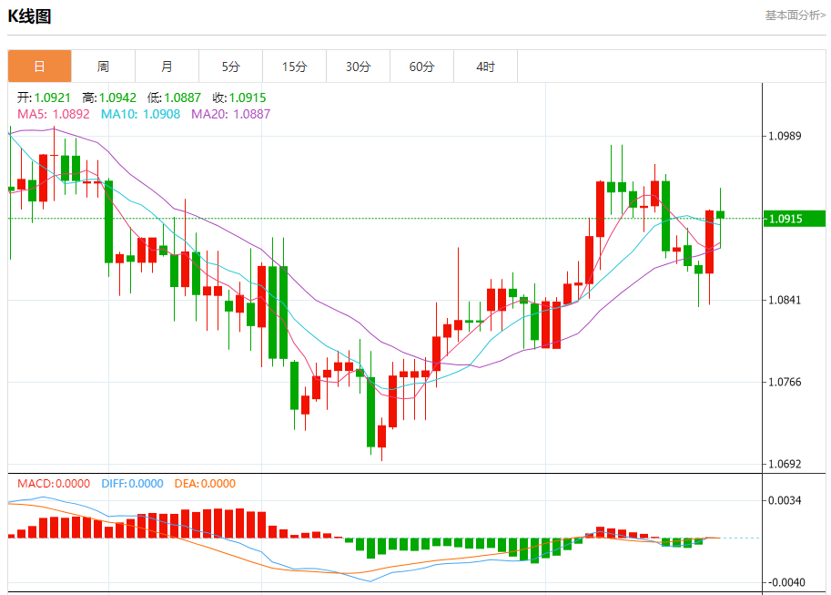
Task: Click the latest green candlestick
Action: [720, 215]
